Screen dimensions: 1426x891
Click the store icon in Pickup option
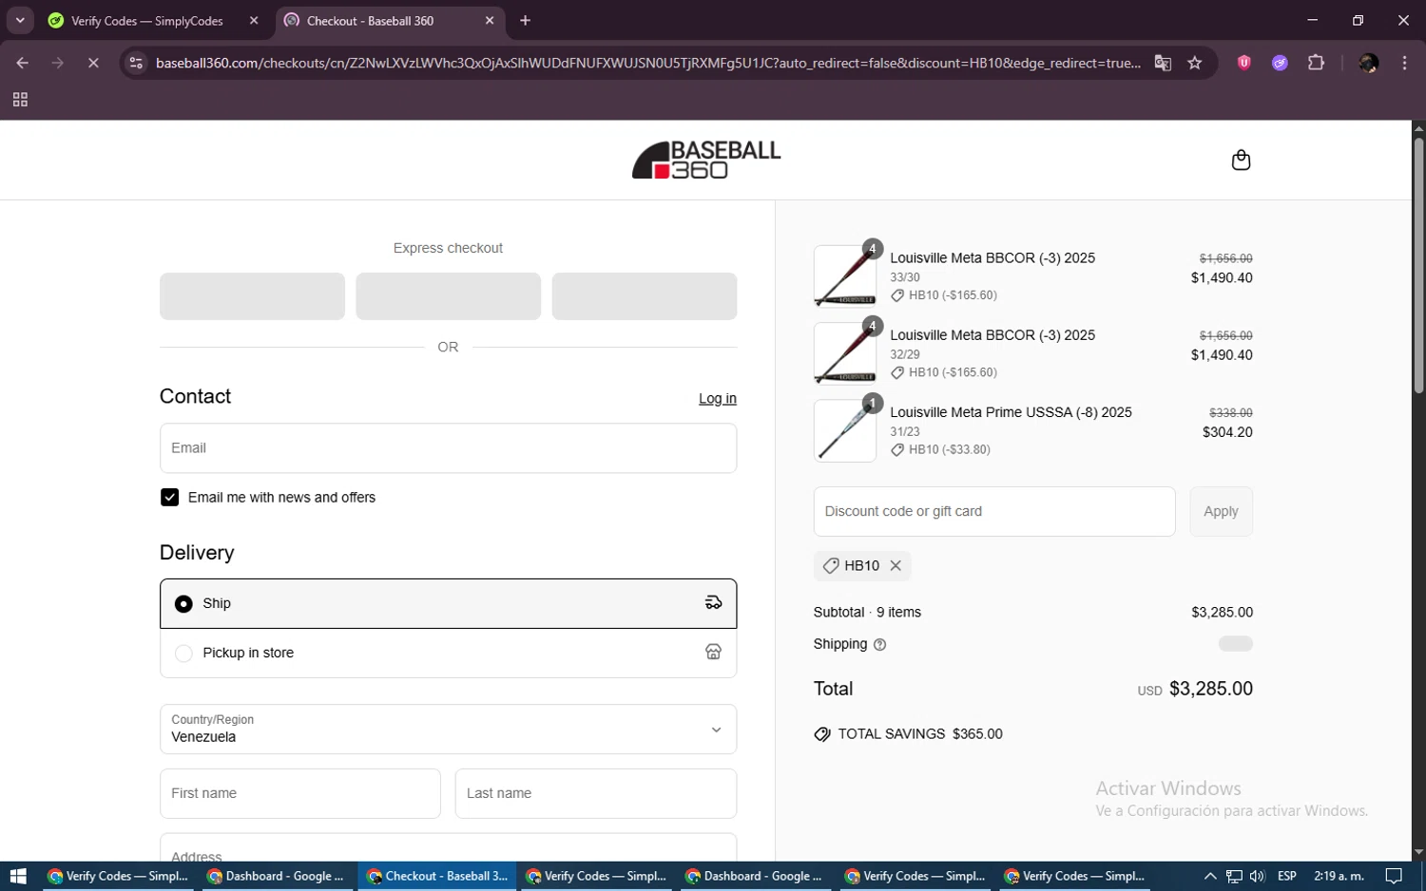pyautogui.click(x=713, y=652)
